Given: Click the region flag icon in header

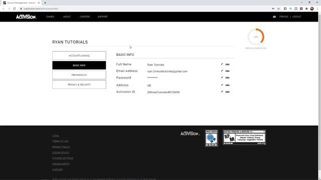Looking at the screenshot, I should [274, 16].
